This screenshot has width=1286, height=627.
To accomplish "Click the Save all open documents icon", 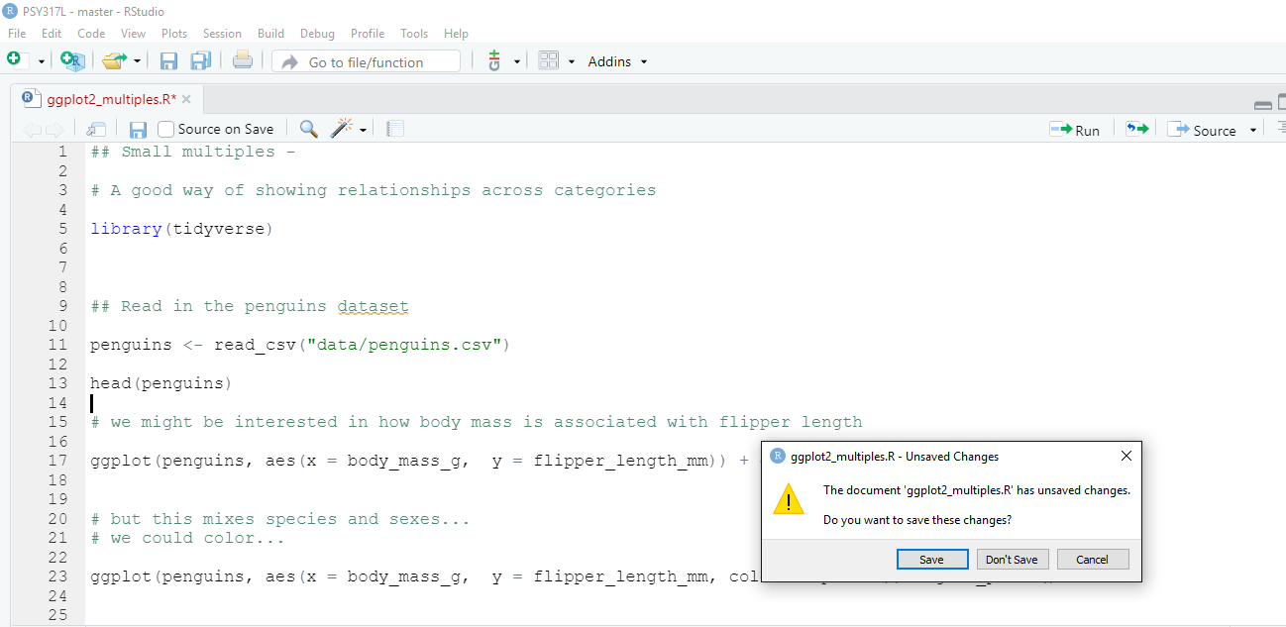I will 200,61.
